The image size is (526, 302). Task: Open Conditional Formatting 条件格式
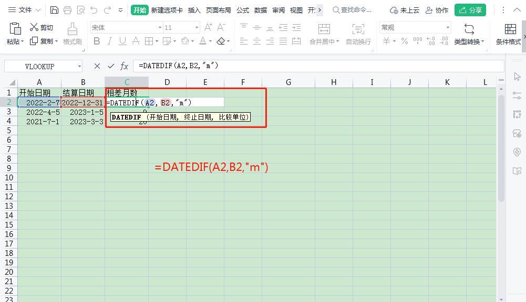click(509, 34)
